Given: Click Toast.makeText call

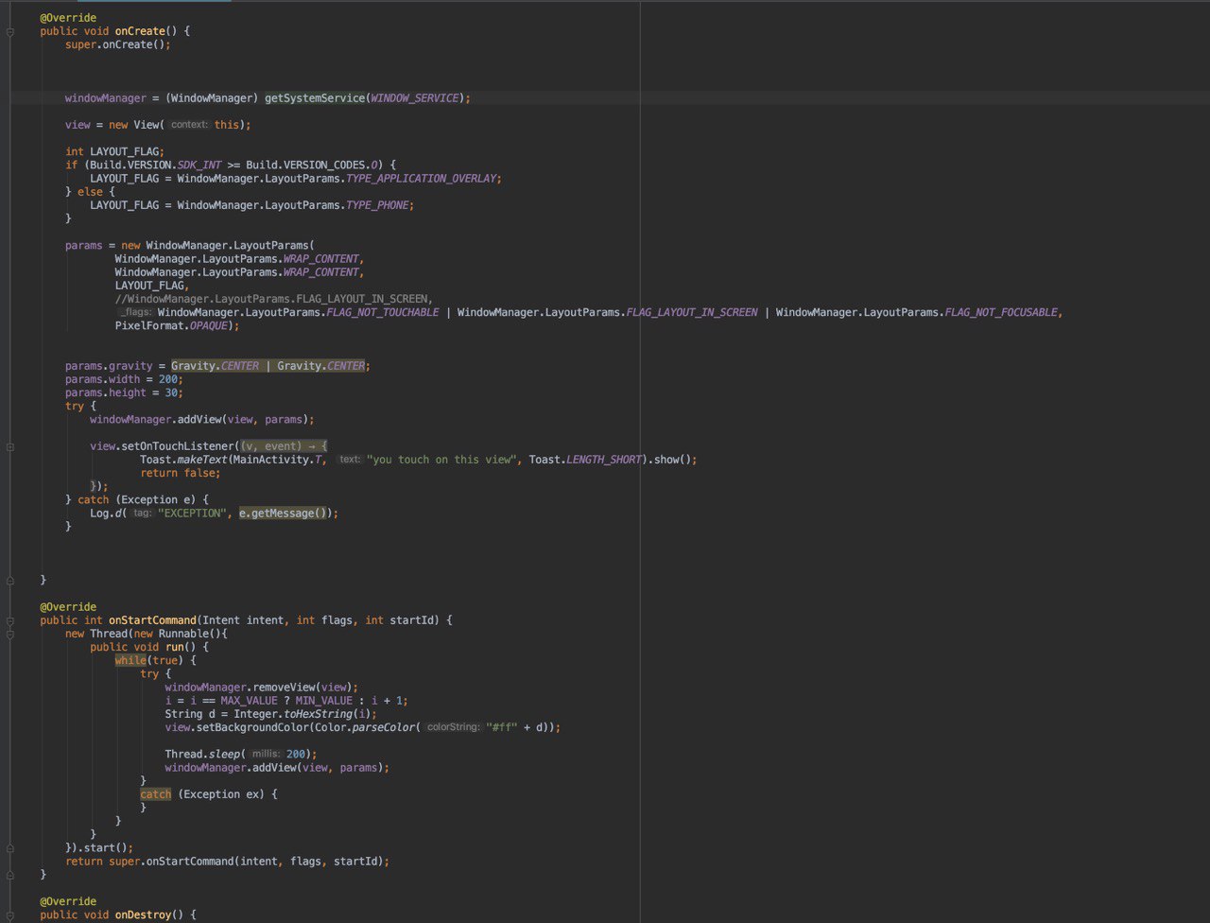Looking at the screenshot, I should click(x=183, y=460).
